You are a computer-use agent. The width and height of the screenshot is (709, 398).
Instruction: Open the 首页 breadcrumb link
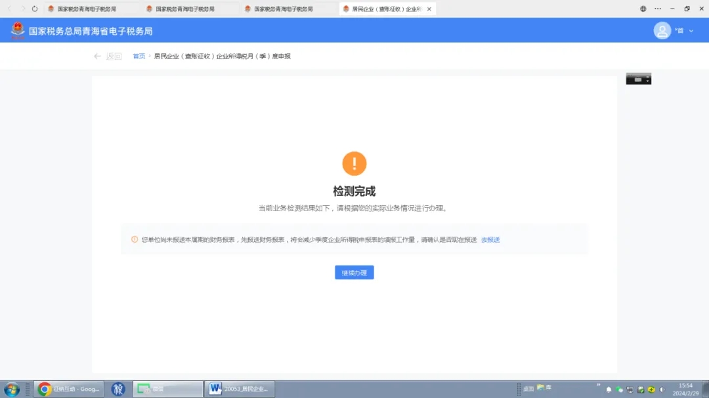click(x=139, y=56)
